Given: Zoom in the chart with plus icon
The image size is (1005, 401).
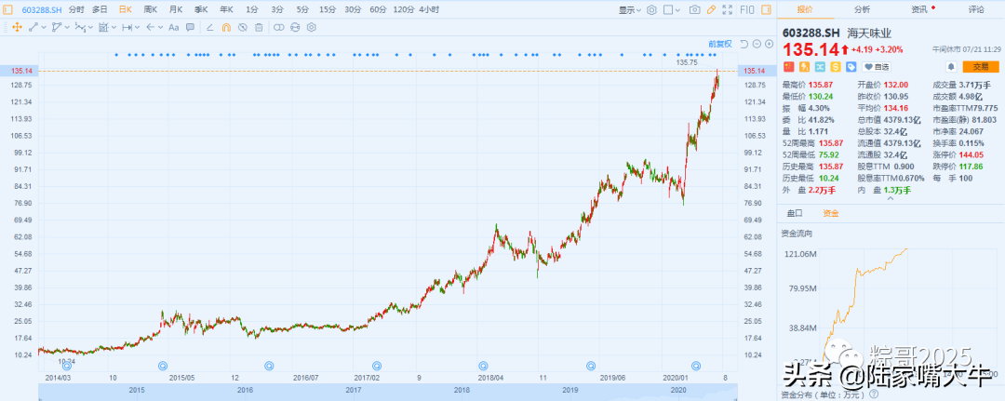Looking at the screenshot, I should click(x=770, y=45).
